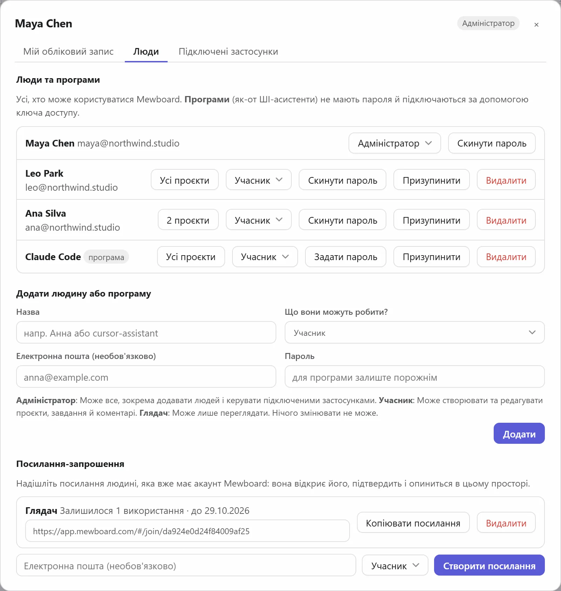The image size is (561, 591).
Task: Click Скинути пароль for Leo Park
Action: pyautogui.click(x=343, y=180)
